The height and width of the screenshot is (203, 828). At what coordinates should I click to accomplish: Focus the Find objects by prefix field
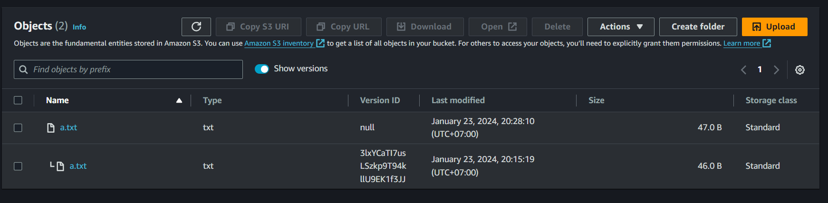pos(135,69)
